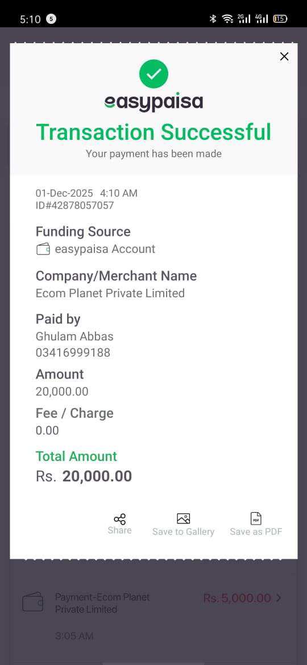
Task: Tap the wallet icon in background transaction row
Action: coord(32,601)
